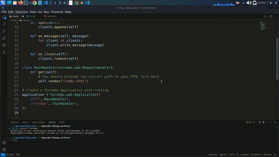
Task: Open the Go menu
Action: click(40, 12)
